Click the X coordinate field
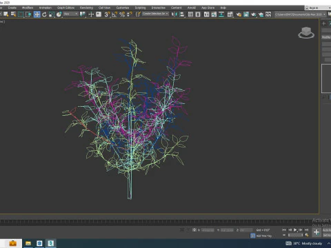331x248 pixels. tap(208, 230)
